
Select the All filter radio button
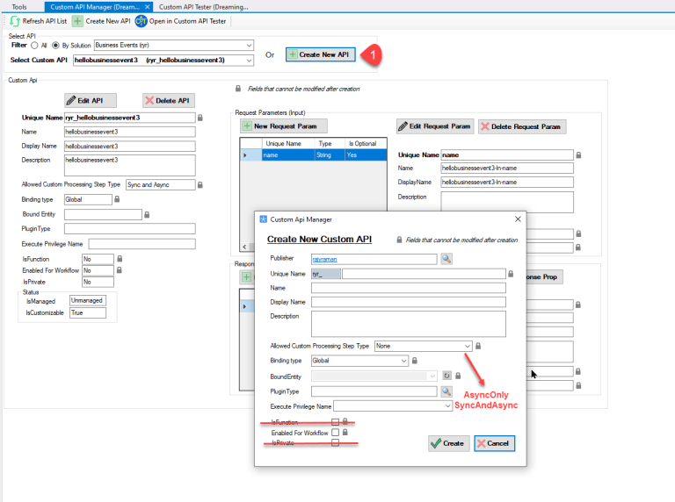(x=34, y=45)
